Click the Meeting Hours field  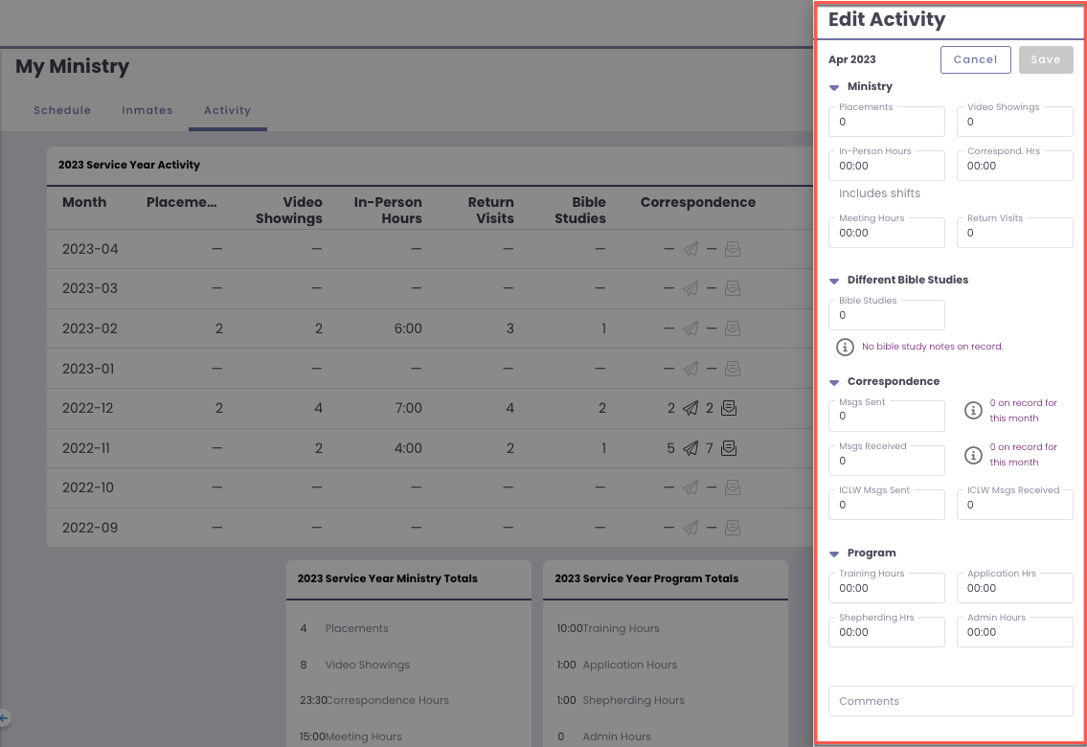(887, 233)
